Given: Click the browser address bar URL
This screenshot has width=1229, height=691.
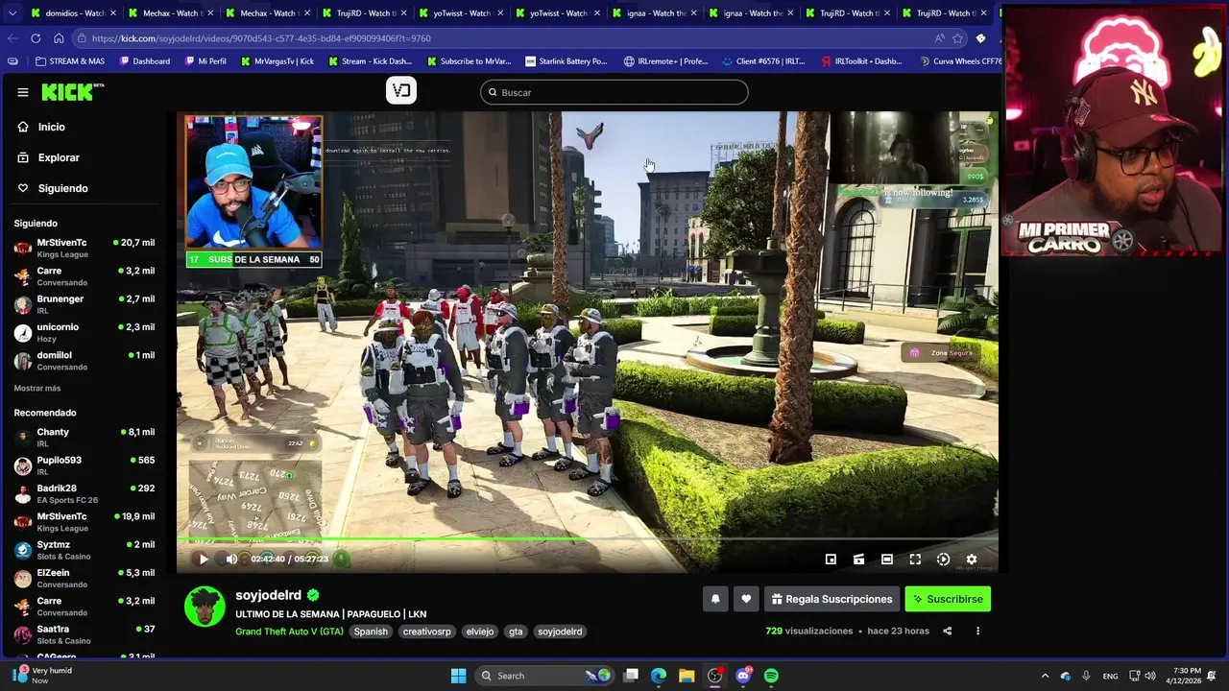Looking at the screenshot, I should (x=261, y=38).
